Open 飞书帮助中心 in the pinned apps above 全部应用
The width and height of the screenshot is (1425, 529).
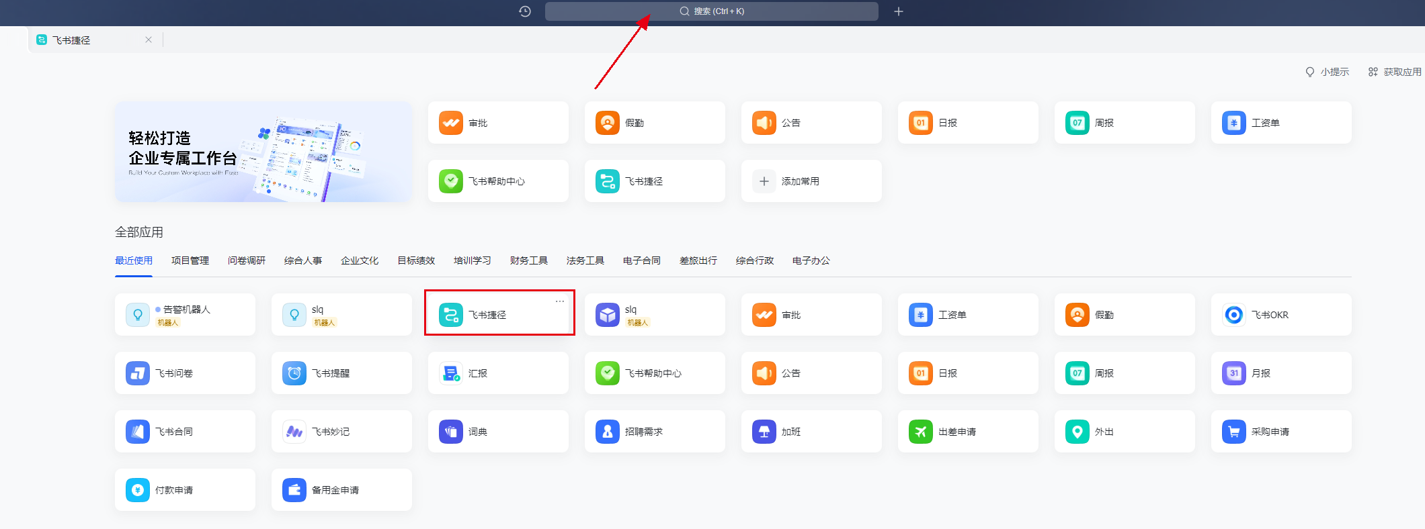(498, 181)
